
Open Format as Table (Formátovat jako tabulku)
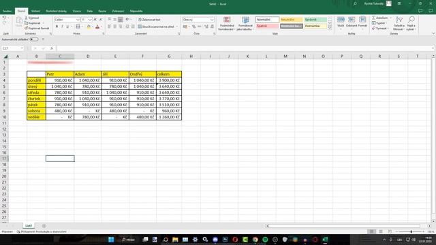point(245,23)
